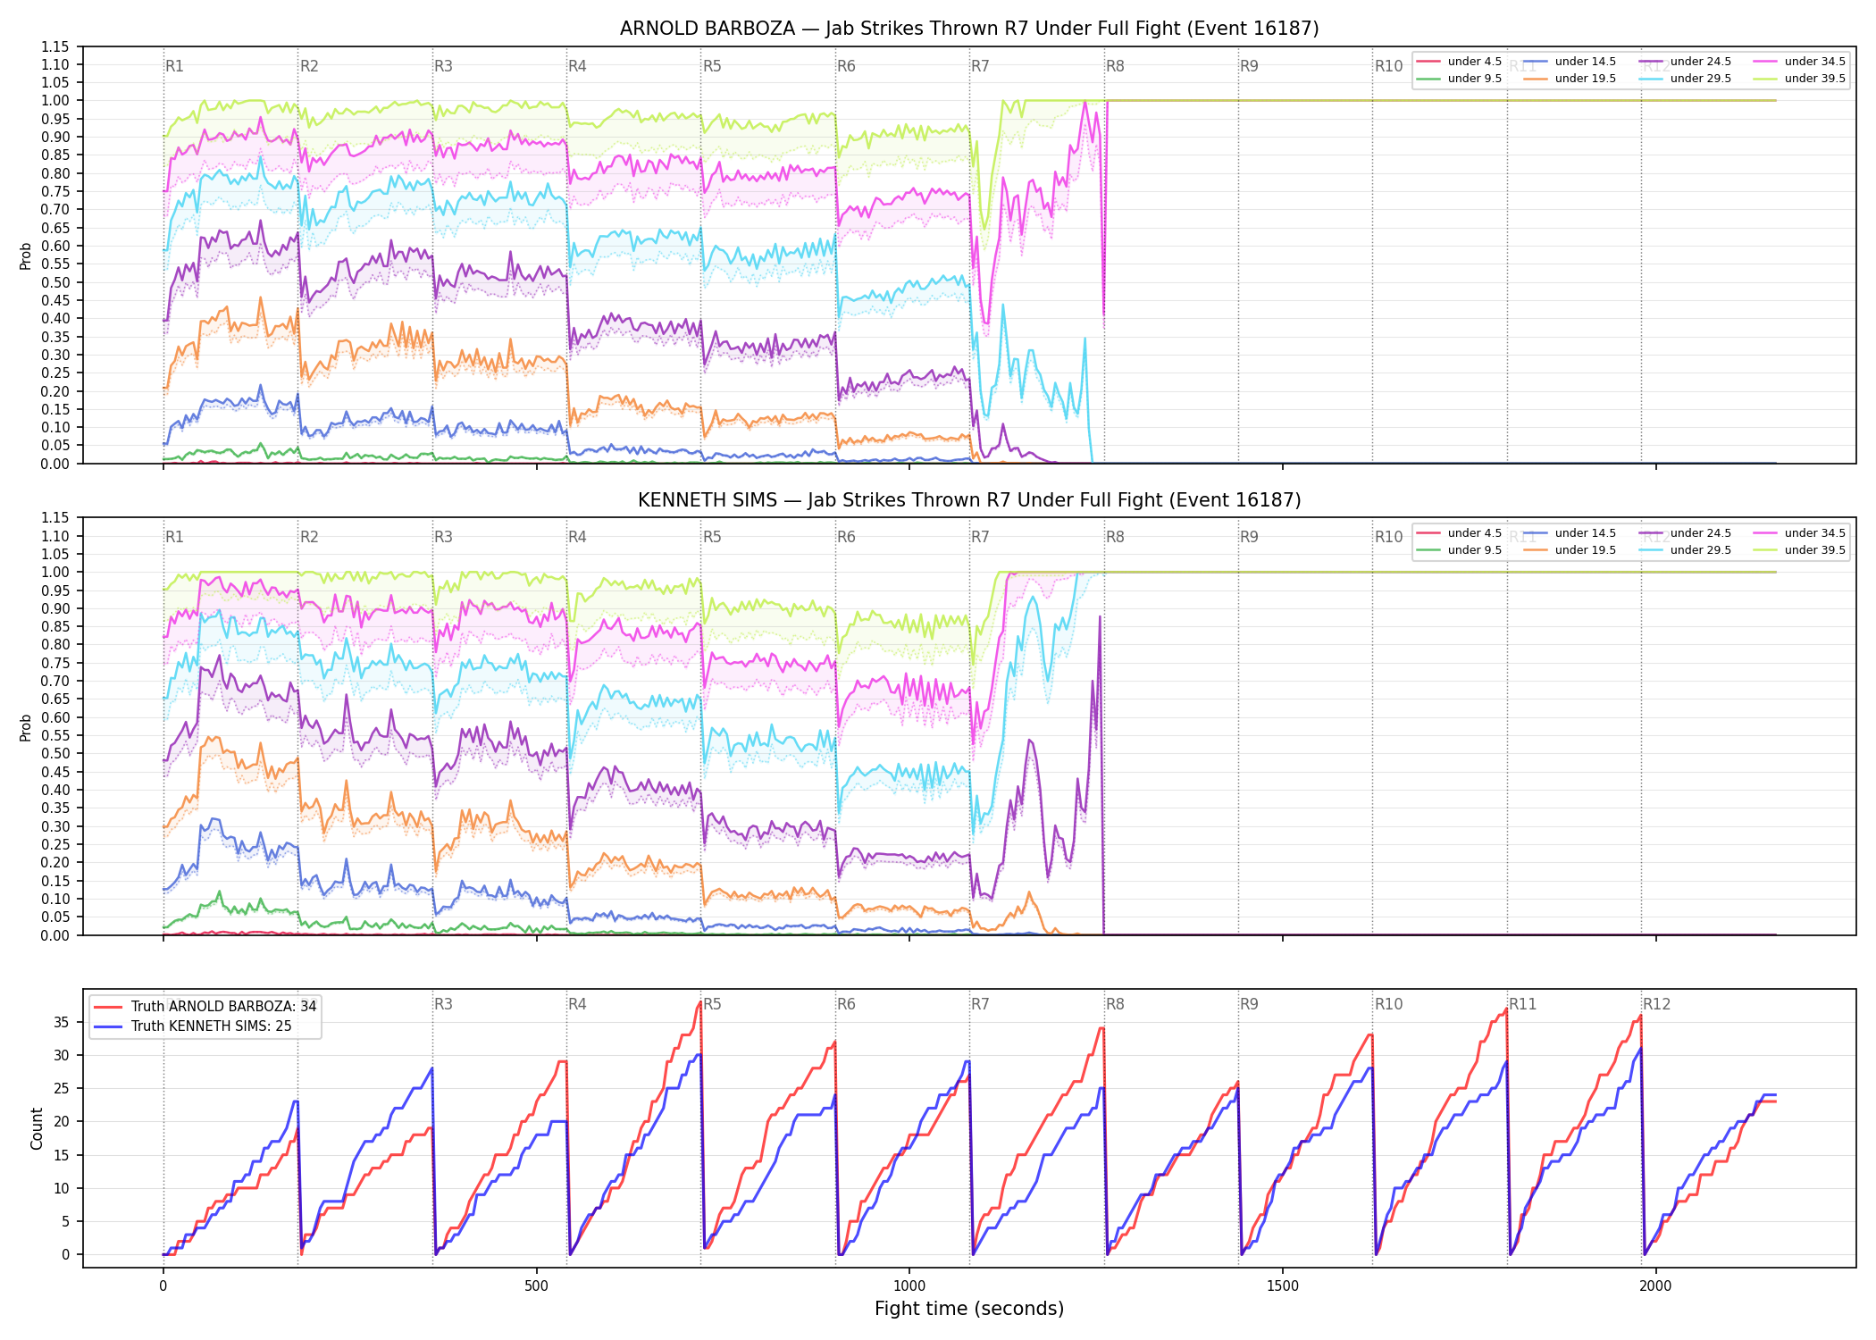Click the R3 round marker in Count chart
Screen dimensions: 1876x1340
click(x=443, y=1004)
